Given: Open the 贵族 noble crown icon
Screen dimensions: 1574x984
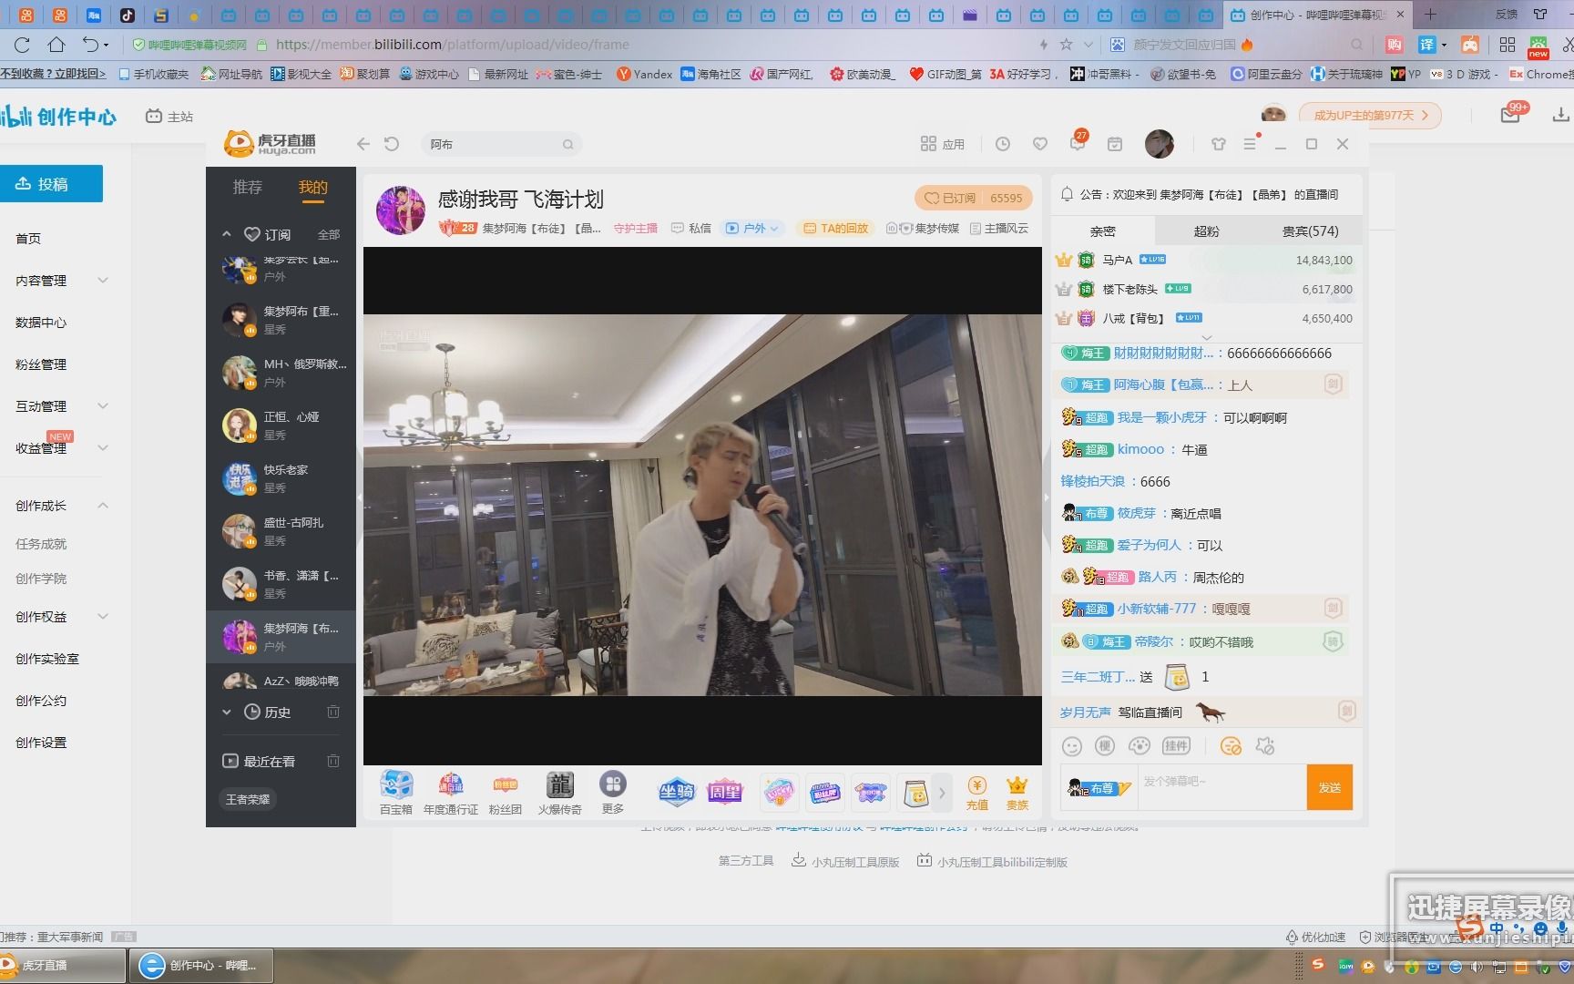Looking at the screenshot, I should (1017, 793).
